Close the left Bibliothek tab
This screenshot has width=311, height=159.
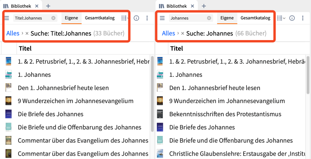[x=37, y=6]
